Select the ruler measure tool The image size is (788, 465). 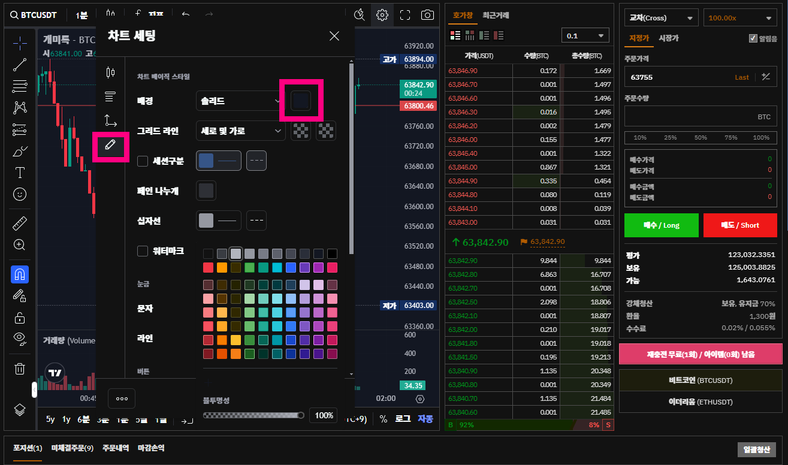coord(20,224)
